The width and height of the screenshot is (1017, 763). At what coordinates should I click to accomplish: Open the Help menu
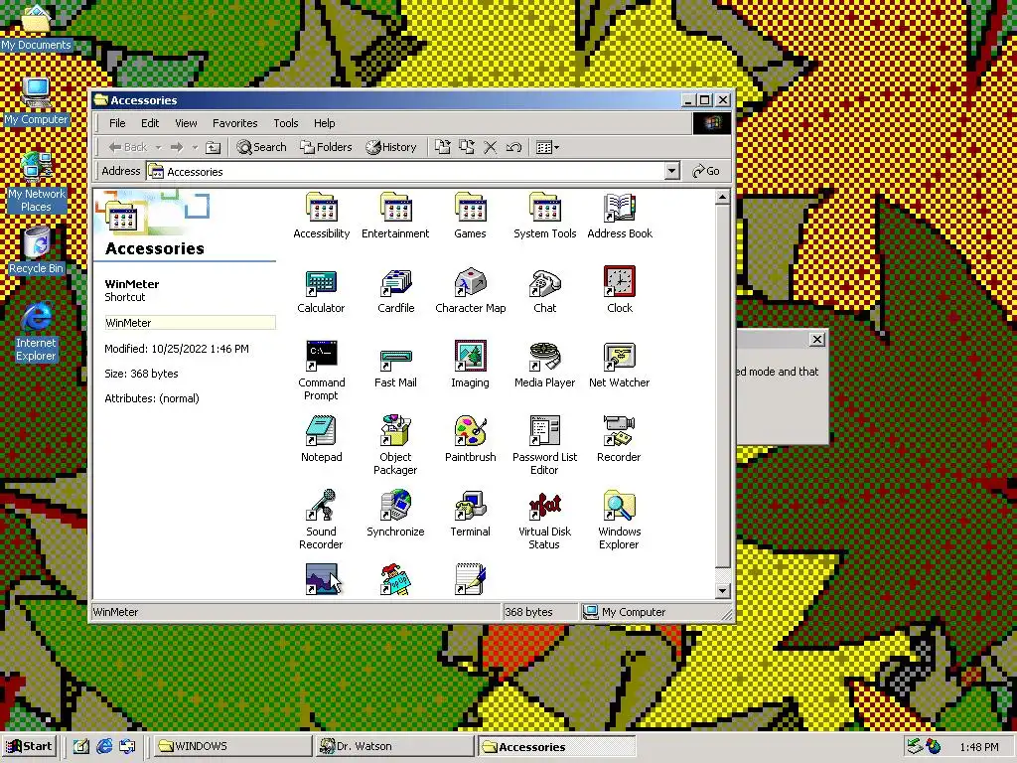(325, 123)
